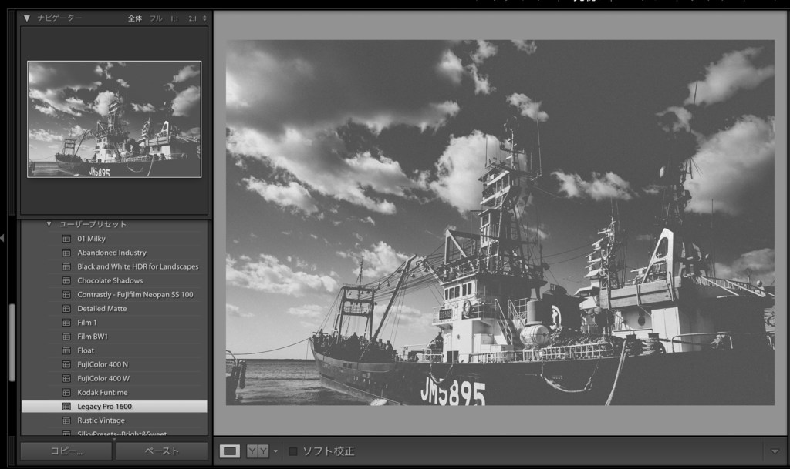Set navigator zoom to フル
Image resolution: width=790 pixels, height=469 pixels.
tap(156, 18)
